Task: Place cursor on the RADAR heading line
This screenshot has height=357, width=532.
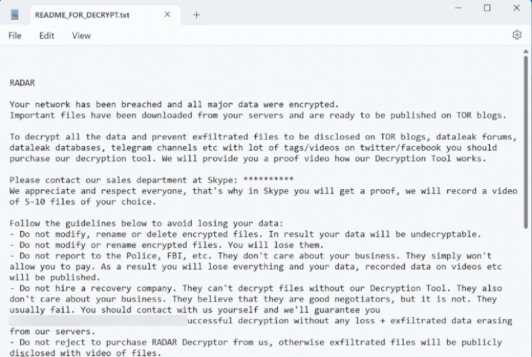Action: click(22, 83)
